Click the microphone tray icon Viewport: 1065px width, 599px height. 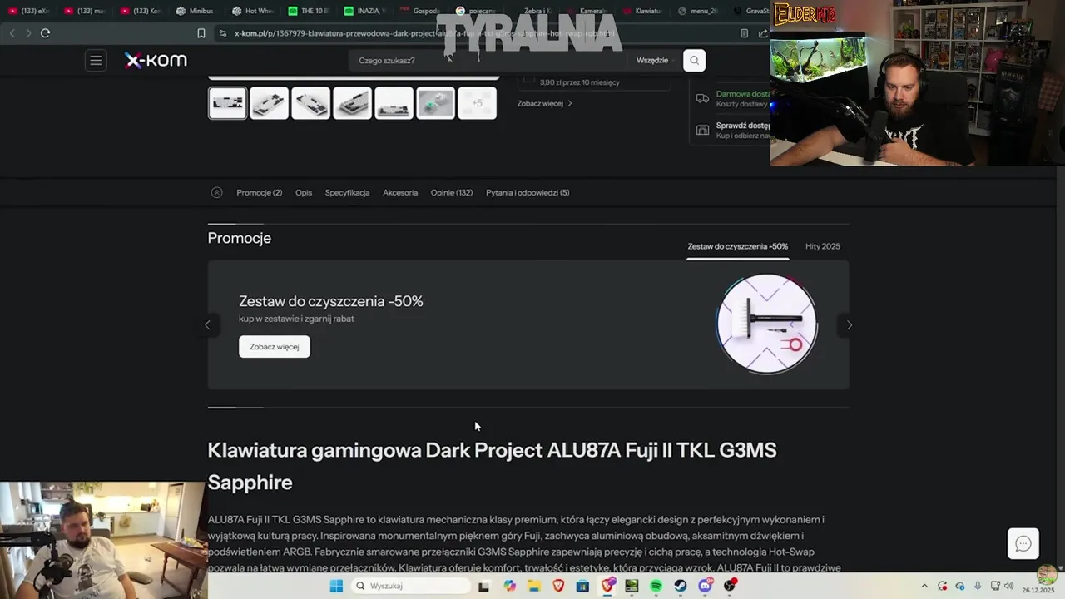978,586
